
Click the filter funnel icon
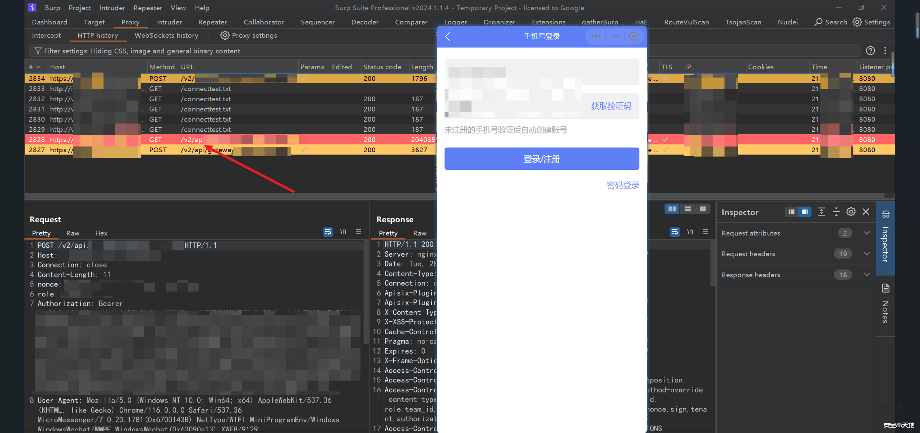tap(38, 51)
